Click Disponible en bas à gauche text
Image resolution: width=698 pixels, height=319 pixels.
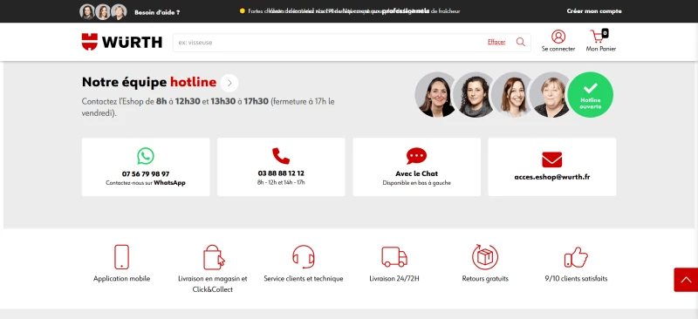coord(417,183)
